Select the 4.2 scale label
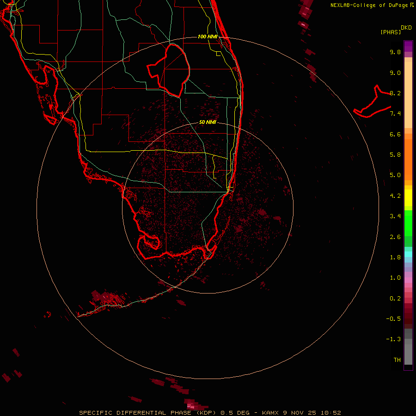Screen dimensions: 416x416 (395, 196)
